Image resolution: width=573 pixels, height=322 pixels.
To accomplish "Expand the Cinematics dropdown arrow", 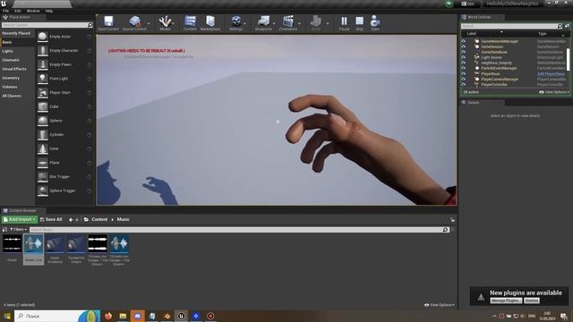I will click(x=299, y=24).
